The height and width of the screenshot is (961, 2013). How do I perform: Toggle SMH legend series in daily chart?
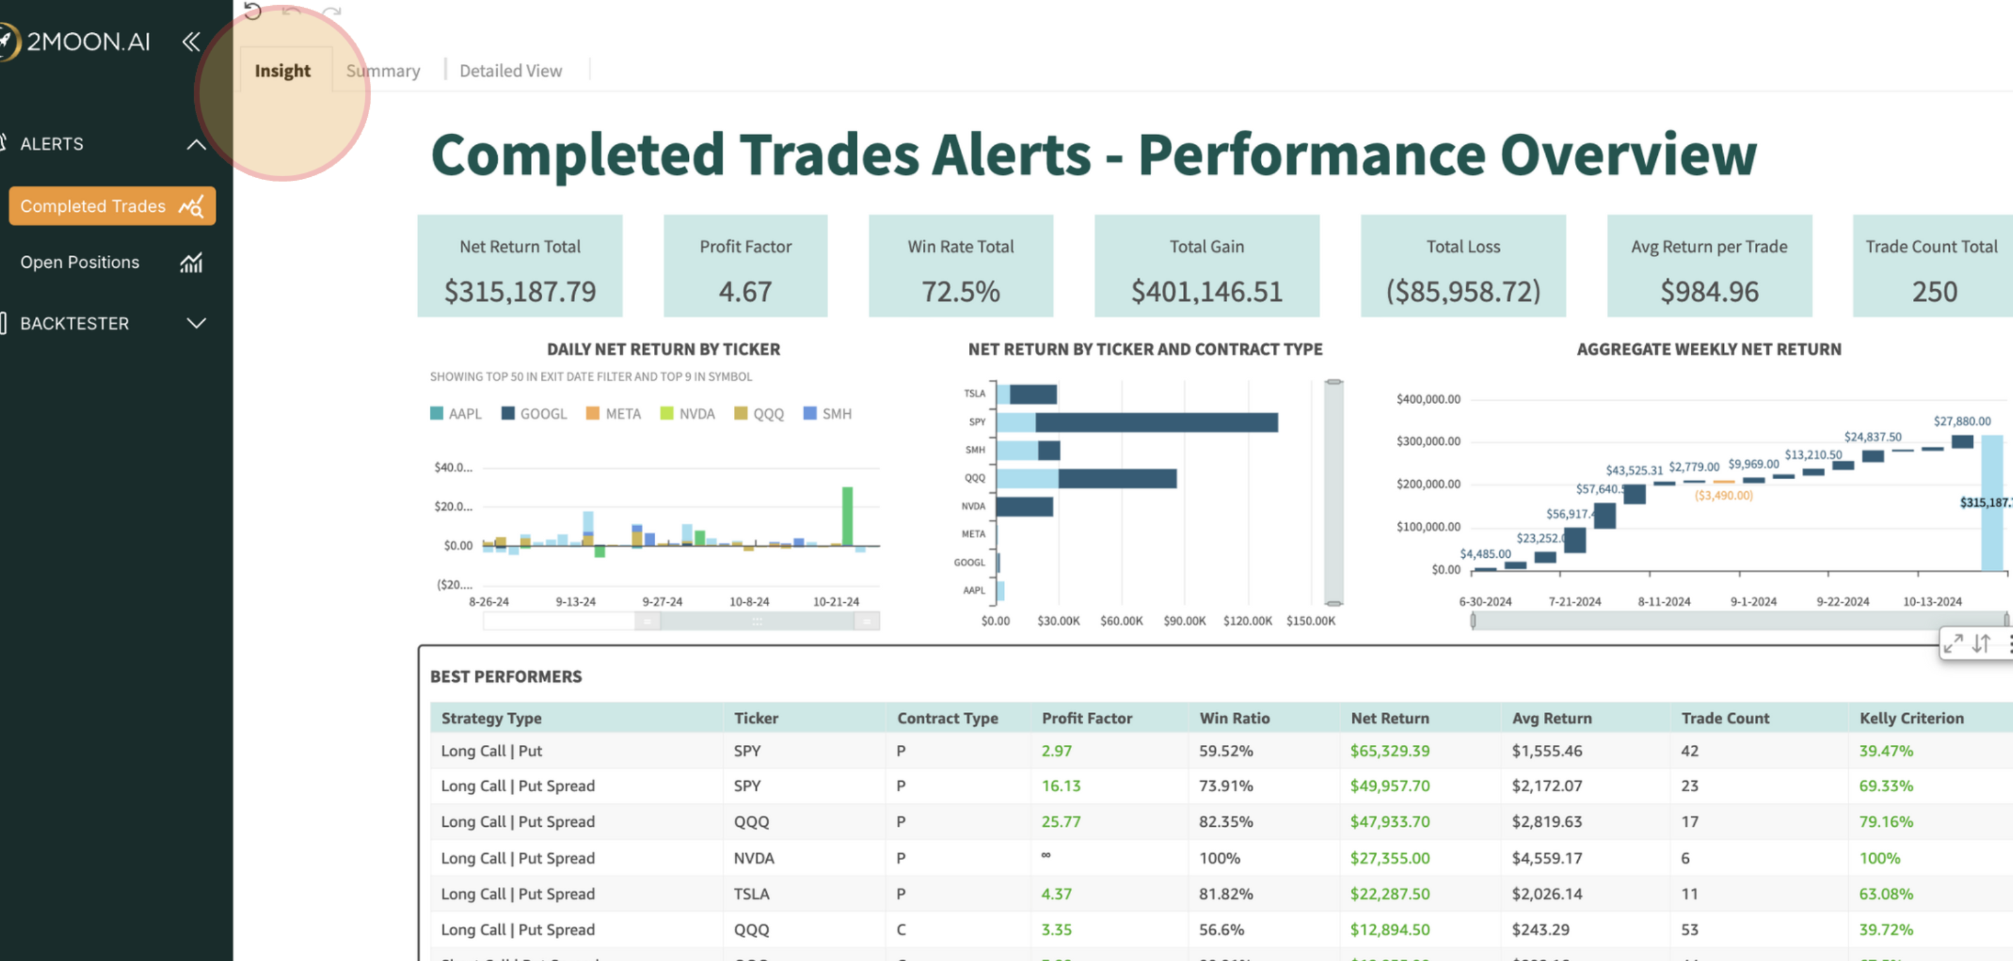tap(827, 413)
